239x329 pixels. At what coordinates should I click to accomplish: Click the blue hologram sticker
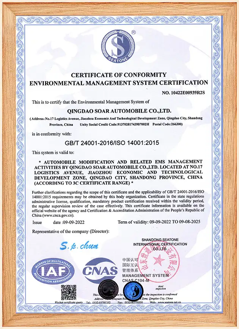click(133, 291)
